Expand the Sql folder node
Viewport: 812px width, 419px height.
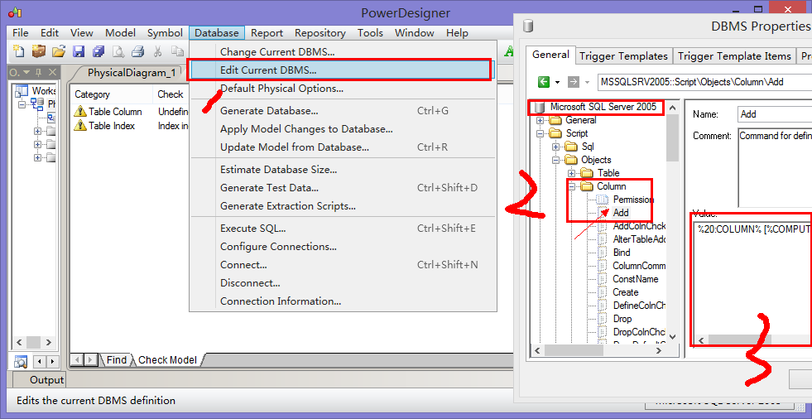point(556,147)
